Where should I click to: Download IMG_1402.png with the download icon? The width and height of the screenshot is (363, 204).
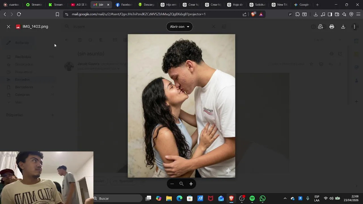[x=343, y=27]
